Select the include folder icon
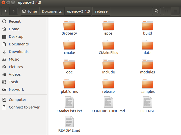The width and height of the screenshot is (181, 135). pos(108,64)
